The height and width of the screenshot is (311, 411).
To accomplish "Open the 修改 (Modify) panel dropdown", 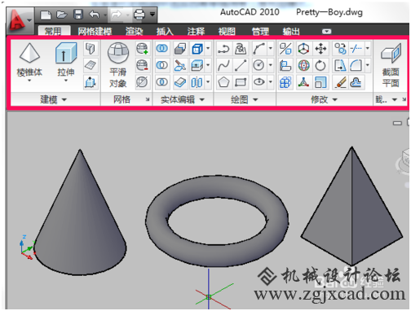I will (x=324, y=99).
